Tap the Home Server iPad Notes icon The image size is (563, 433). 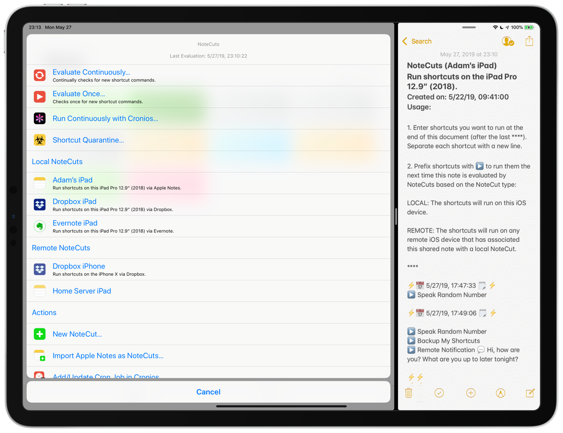point(40,291)
